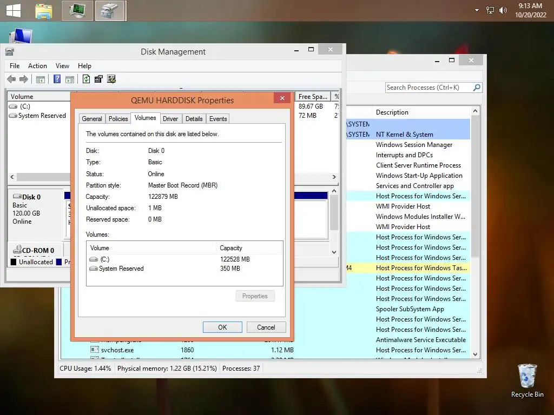
Task: Select the NT Kernel & System process row
Action: pyautogui.click(x=408, y=135)
